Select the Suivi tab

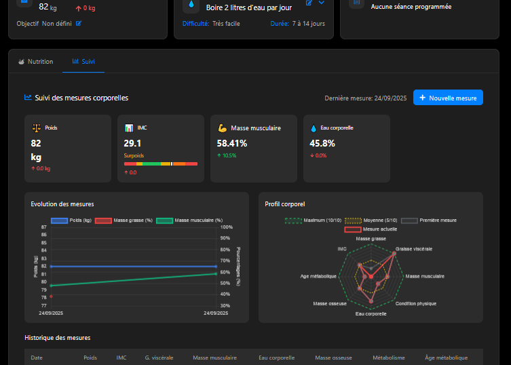83,62
